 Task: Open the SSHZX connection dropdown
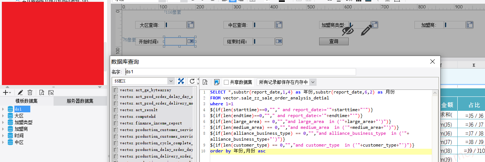(x=171, y=81)
